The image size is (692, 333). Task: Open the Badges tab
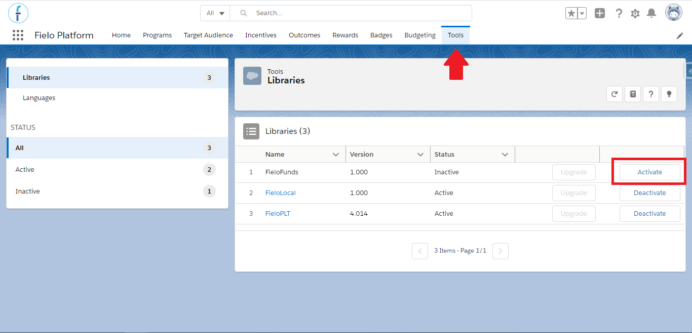click(x=381, y=35)
